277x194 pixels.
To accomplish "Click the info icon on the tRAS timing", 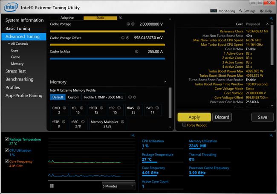I will pyautogui.click(x=138, y=108).
